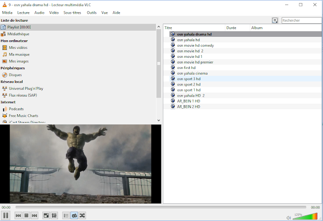This screenshot has width=323, height=221.
Task: Open Ma musique folder
Action: 78,54
